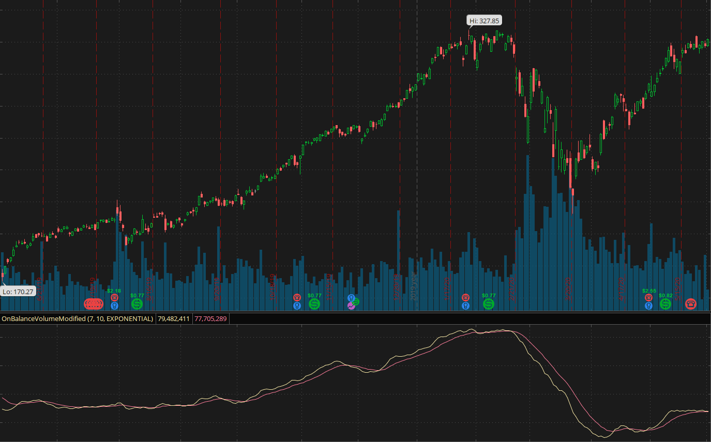
Task: Click the 2019 year divider label
Action: point(413,289)
